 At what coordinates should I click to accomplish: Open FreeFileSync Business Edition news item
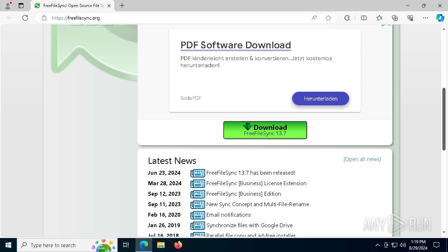244,194
